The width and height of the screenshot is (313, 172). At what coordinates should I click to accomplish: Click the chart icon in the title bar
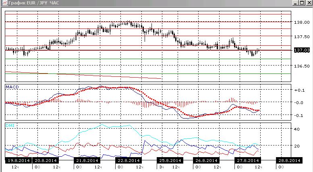(4, 3)
